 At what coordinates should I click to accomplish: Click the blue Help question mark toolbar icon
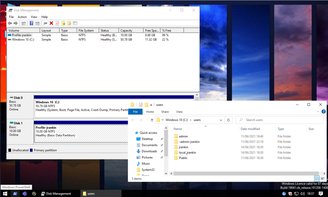(31, 23)
